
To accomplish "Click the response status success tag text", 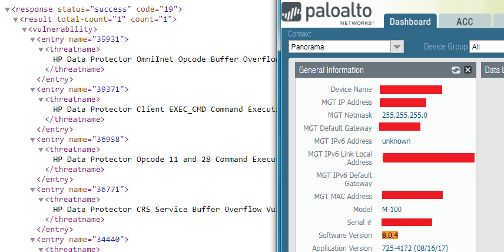I will point(97,9).
